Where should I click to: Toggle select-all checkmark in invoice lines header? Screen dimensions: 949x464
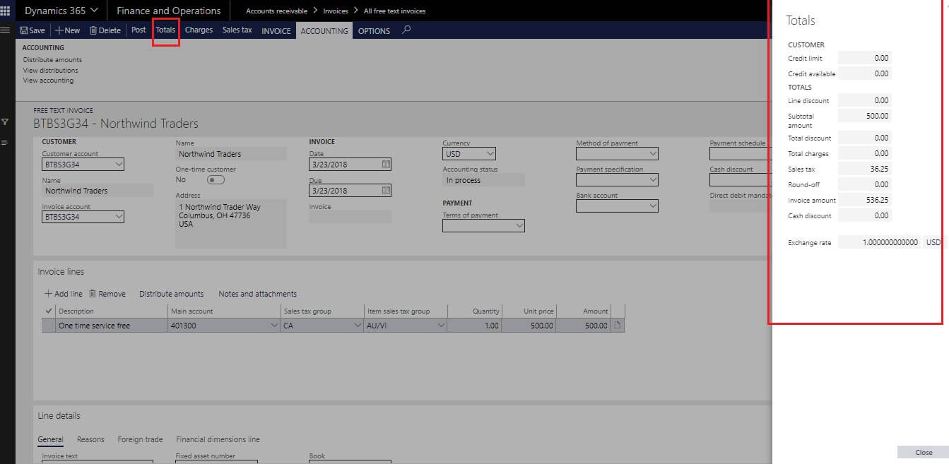49,311
